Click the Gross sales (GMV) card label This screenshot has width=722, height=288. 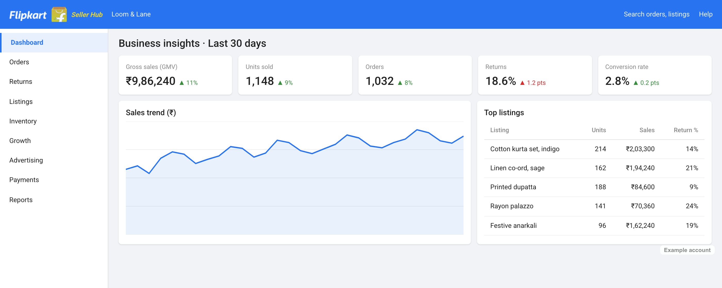point(152,67)
